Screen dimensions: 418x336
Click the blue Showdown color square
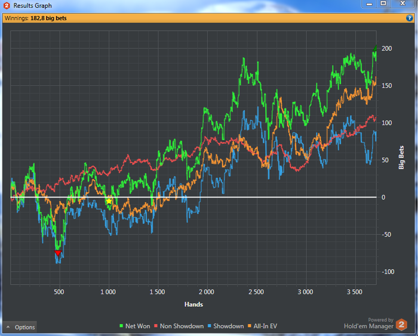tap(209, 326)
